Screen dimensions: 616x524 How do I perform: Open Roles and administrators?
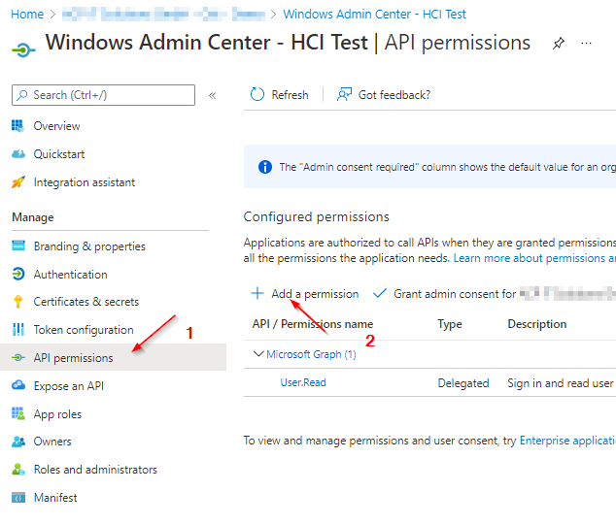(x=95, y=470)
